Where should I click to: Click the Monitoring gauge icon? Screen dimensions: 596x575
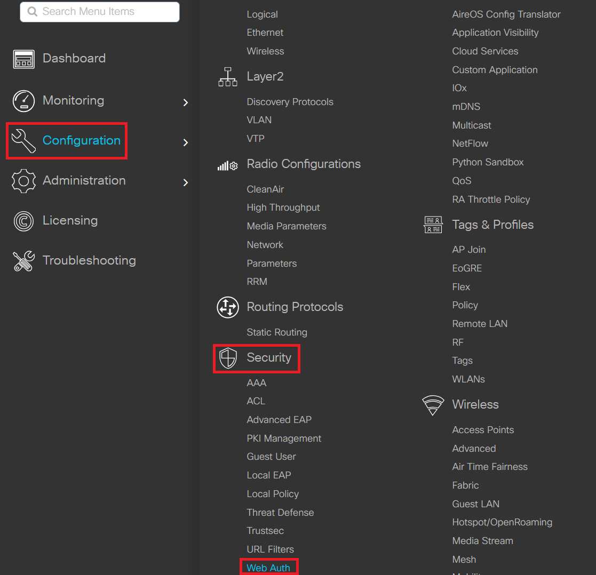point(23,101)
